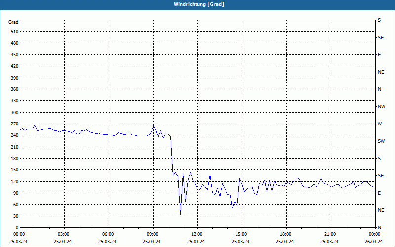
Task: Select the 60 y-axis tick label
Action: tap(16, 205)
